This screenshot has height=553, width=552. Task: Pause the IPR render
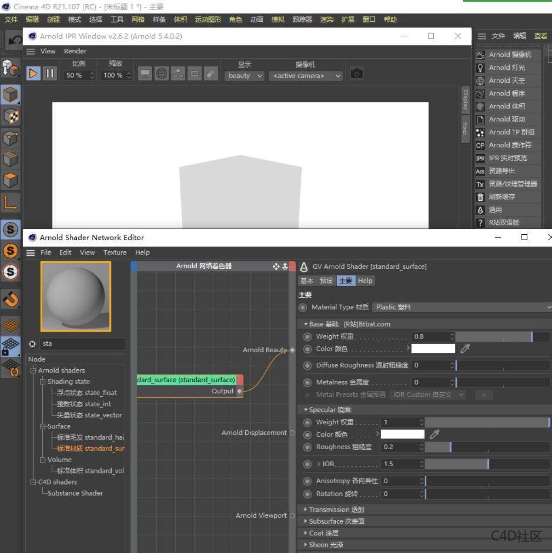pos(50,73)
